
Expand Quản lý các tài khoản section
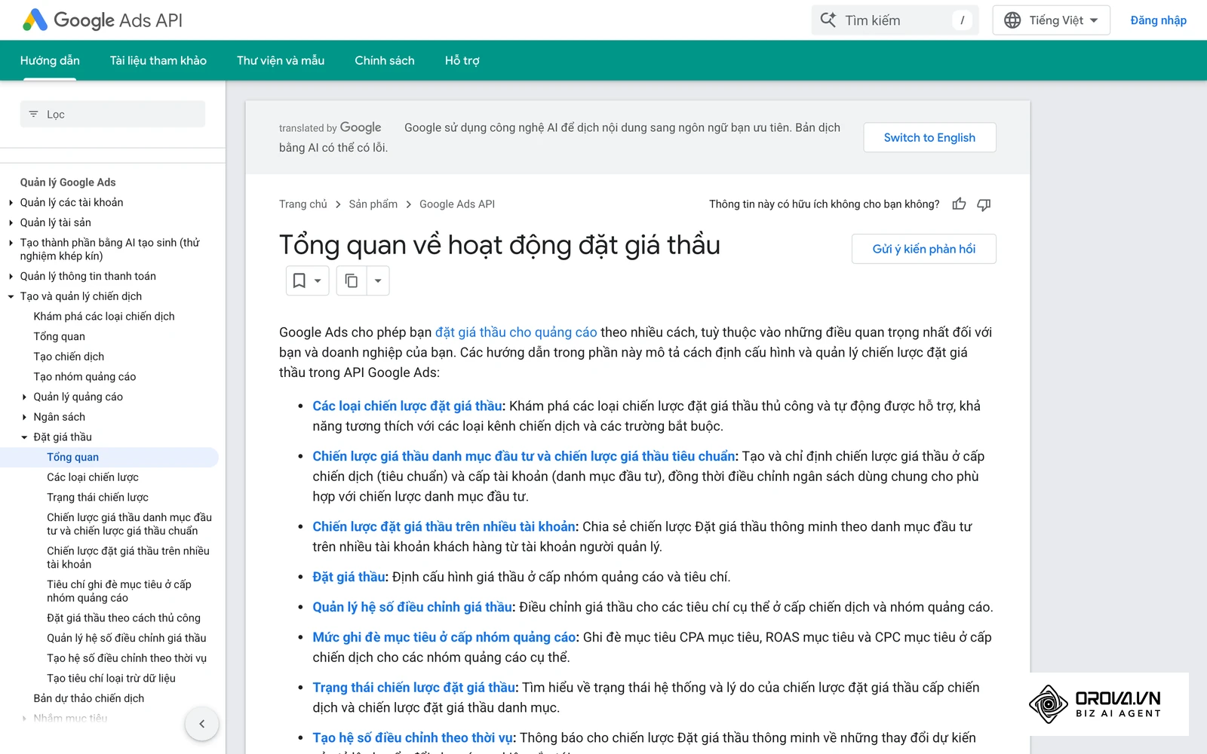point(11,203)
